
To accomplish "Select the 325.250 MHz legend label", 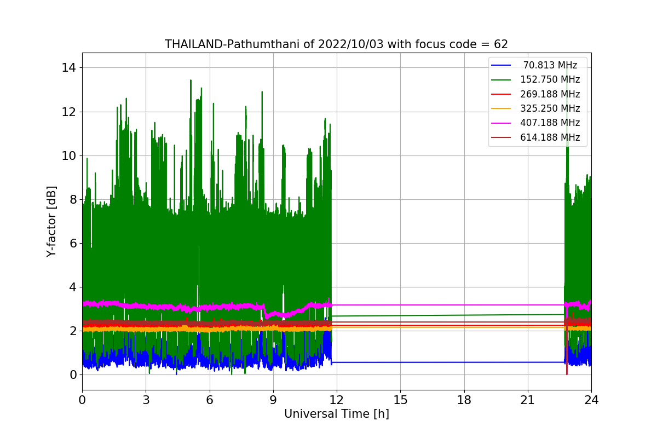I will click(x=550, y=108).
